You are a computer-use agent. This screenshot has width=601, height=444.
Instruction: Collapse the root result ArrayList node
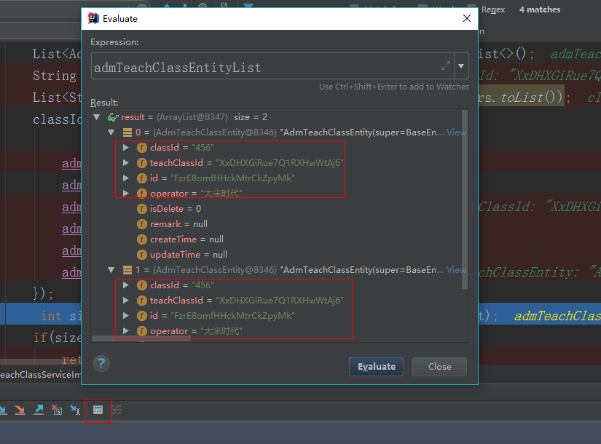tap(97, 116)
